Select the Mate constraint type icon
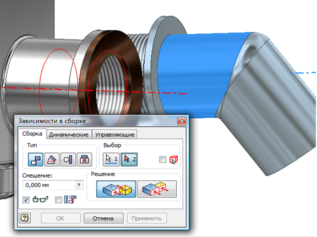Screen dimensions: 317x237 click(35, 159)
